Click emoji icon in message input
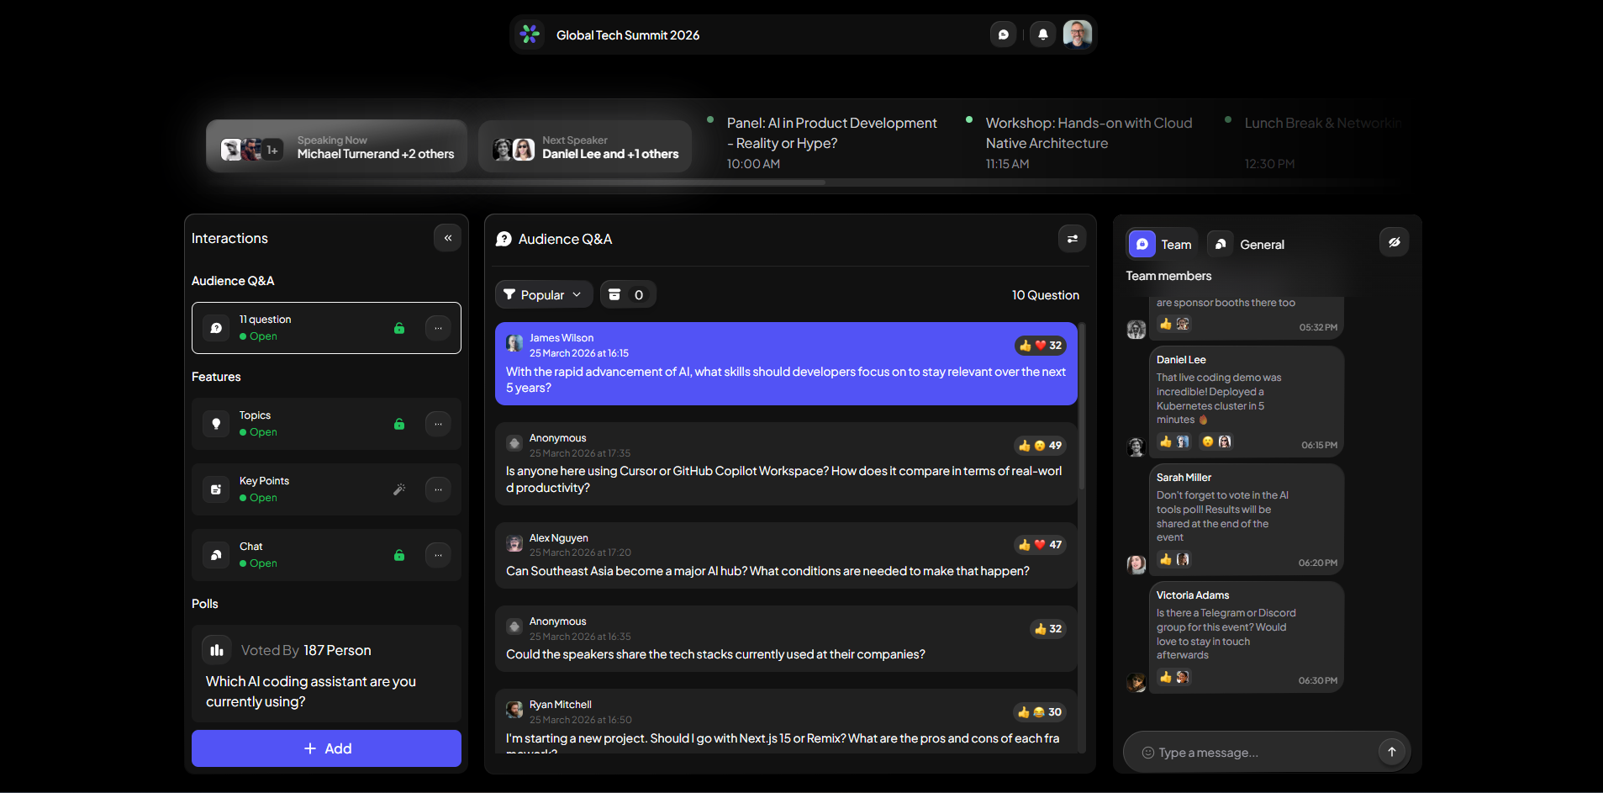The image size is (1603, 793). (1147, 753)
